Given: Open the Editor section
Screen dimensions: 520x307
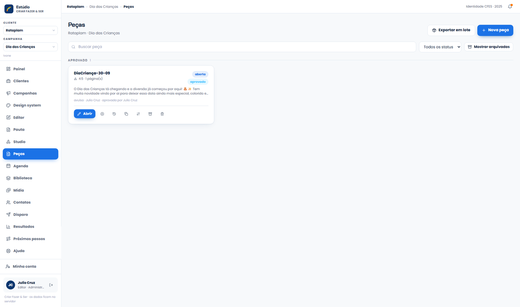Looking at the screenshot, I should (x=31, y=118).
